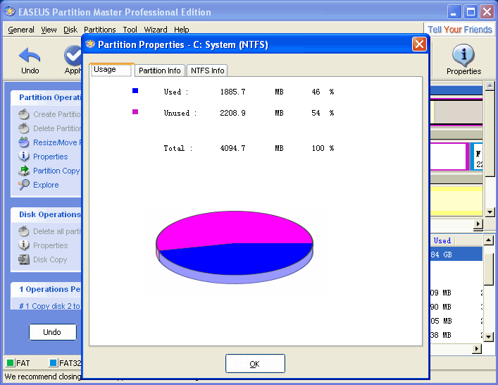
Task: Open the Wizard menu
Action: (x=155, y=30)
